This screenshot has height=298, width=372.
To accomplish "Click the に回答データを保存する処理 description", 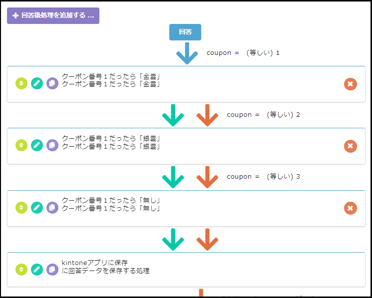I will tap(105, 271).
